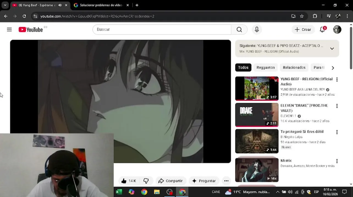Open Chrome tab search dropdown
The height and width of the screenshot is (197, 353).
[x=5, y=5]
